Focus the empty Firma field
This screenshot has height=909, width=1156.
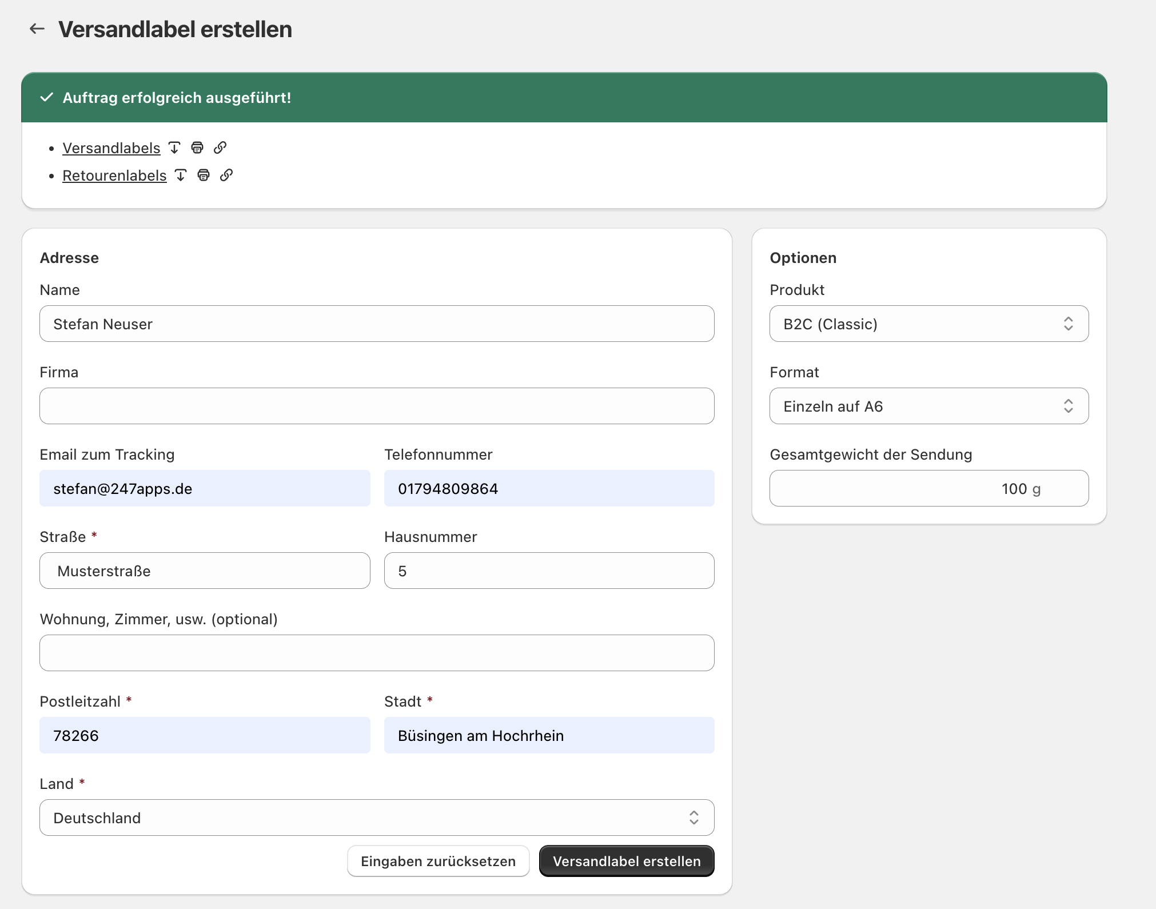coord(376,406)
